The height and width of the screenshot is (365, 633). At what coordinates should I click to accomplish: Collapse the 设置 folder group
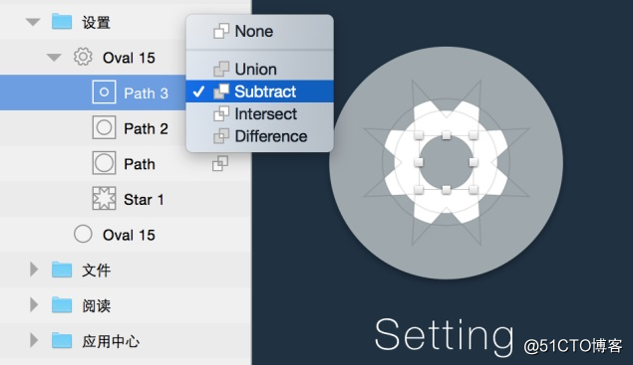coord(33,22)
